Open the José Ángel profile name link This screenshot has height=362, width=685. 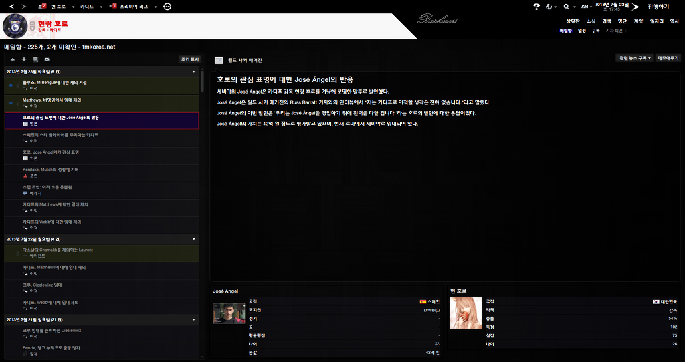point(225,291)
